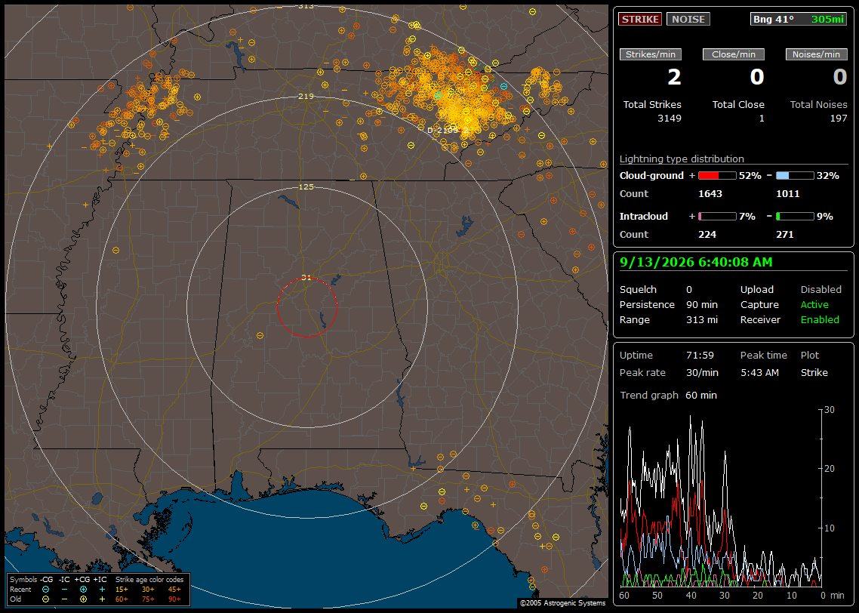This screenshot has width=859, height=613.
Task: Switch to the STRIKE mode tab
Action: (x=640, y=19)
